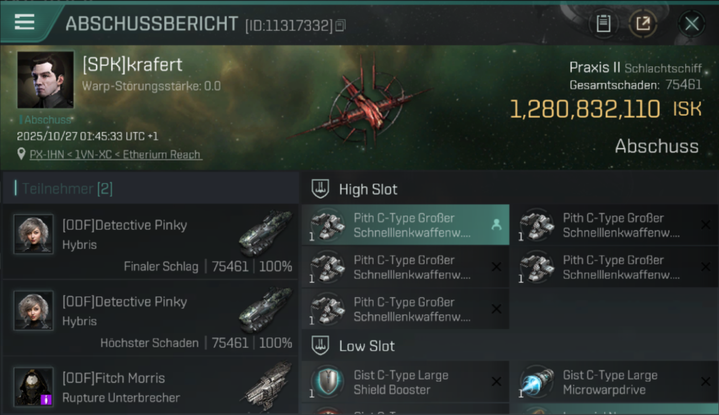This screenshot has height=415, width=719.
Task: Click the Rupture Unterbrecher ship image
Action: click(x=267, y=385)
